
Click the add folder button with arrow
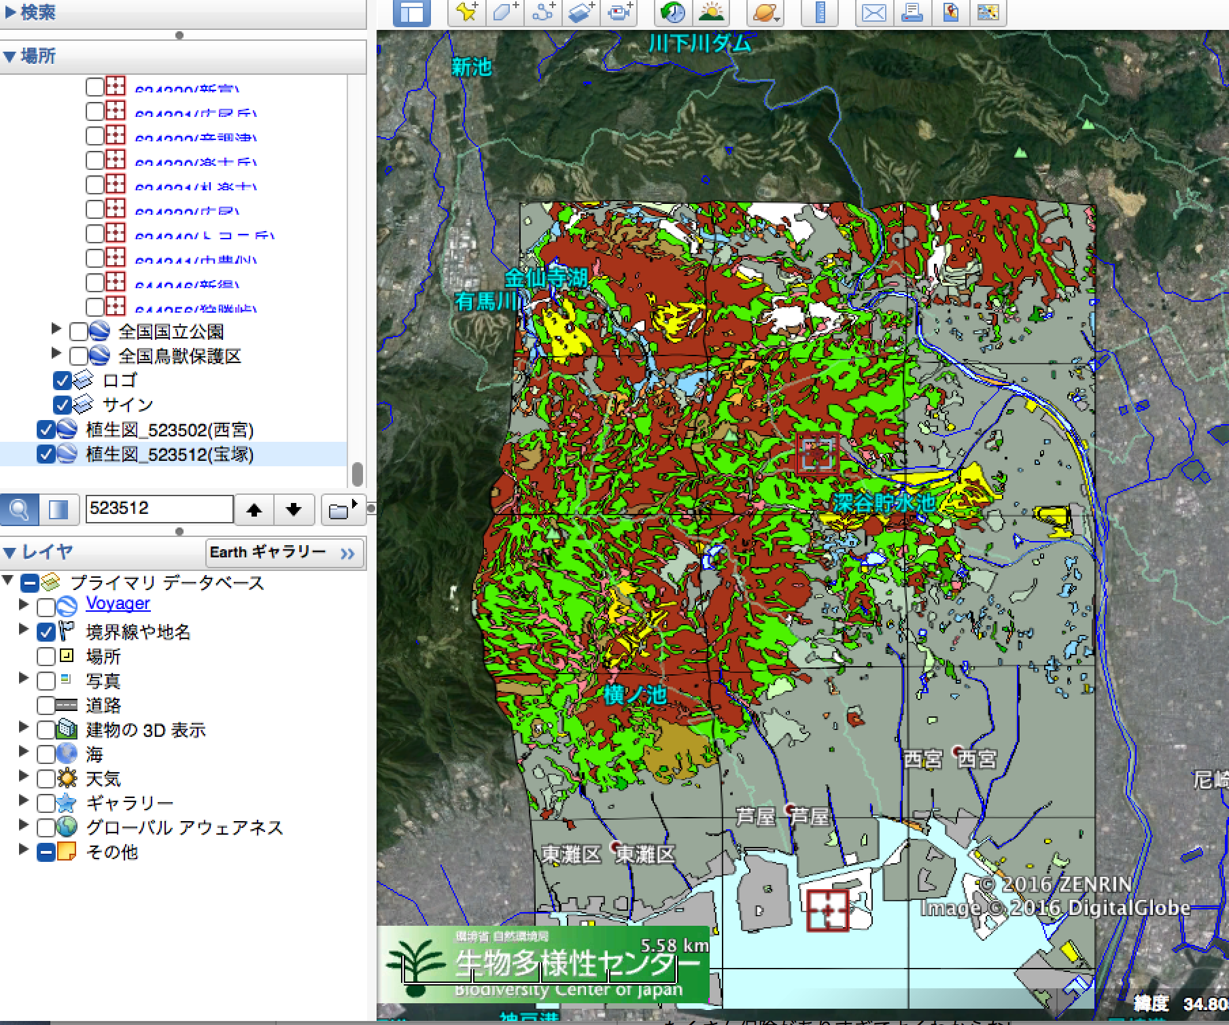(x=343, y=509)
